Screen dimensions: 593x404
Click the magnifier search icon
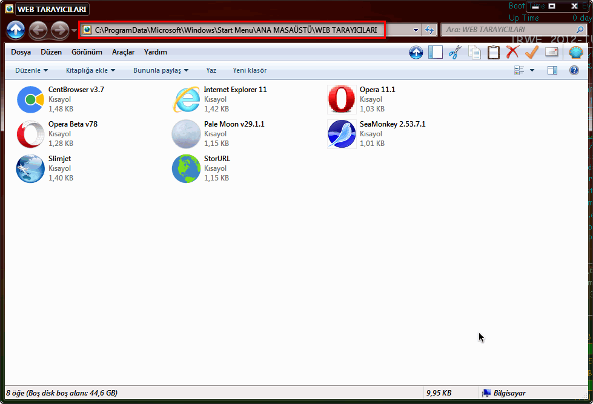(x=580, y=30)
